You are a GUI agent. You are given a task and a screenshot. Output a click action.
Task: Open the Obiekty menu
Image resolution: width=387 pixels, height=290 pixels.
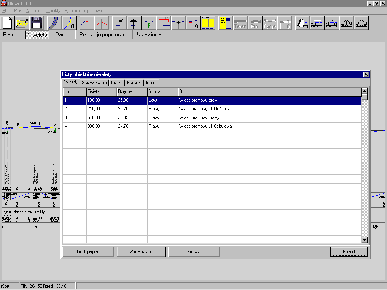pos(53,11)
